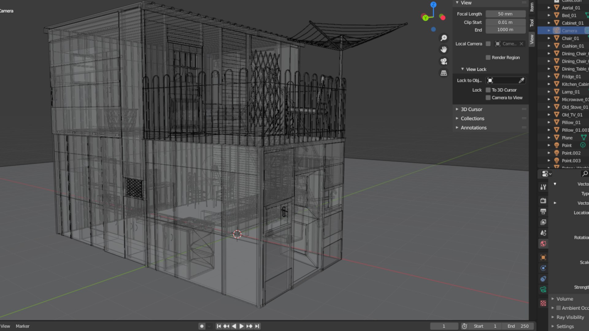Viewport: 589px width, 331px height.
Task: Click the Use Preview Range clock icon
Action: pyautogui.click(x=464, y=326)
